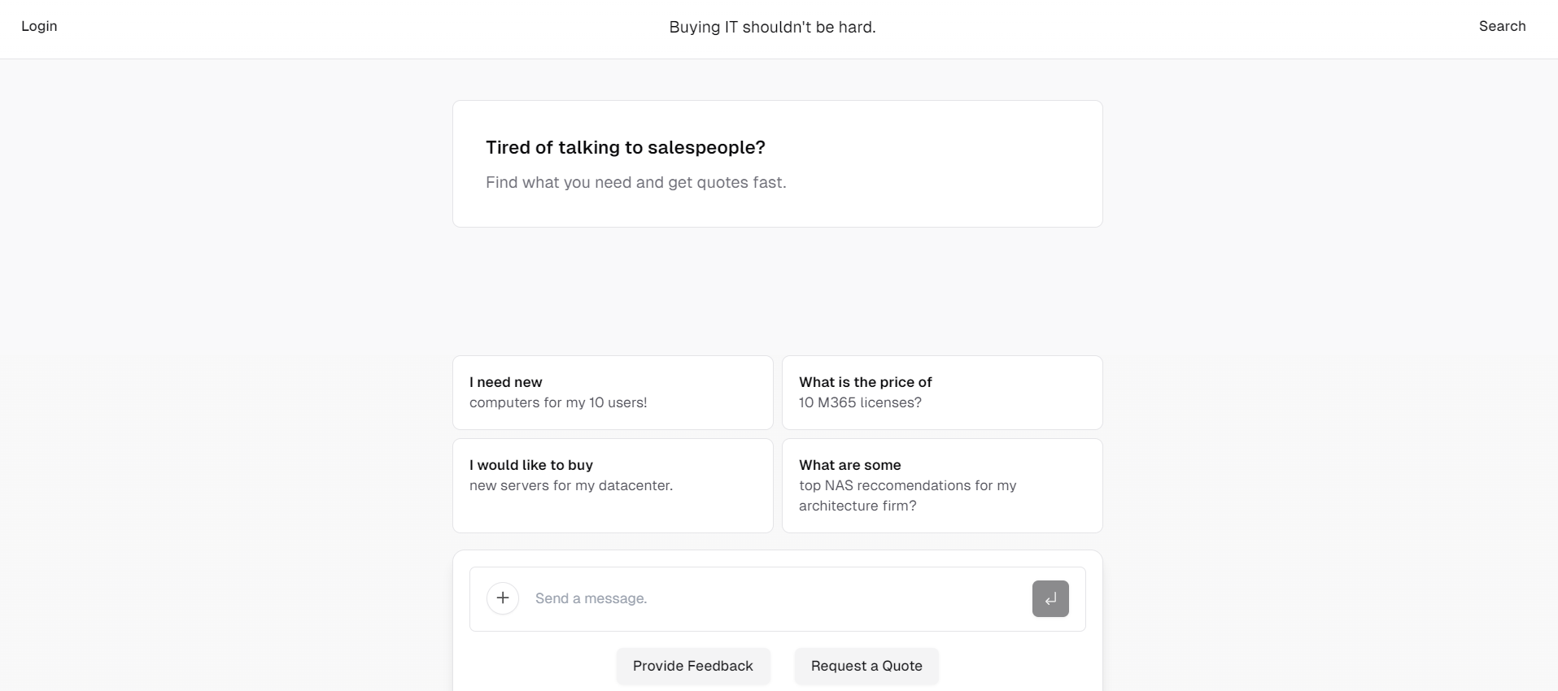
Task: Click the 'Buying IT shouldn't be hard' title
Action: pyautogui.click(x=772, y=27)
